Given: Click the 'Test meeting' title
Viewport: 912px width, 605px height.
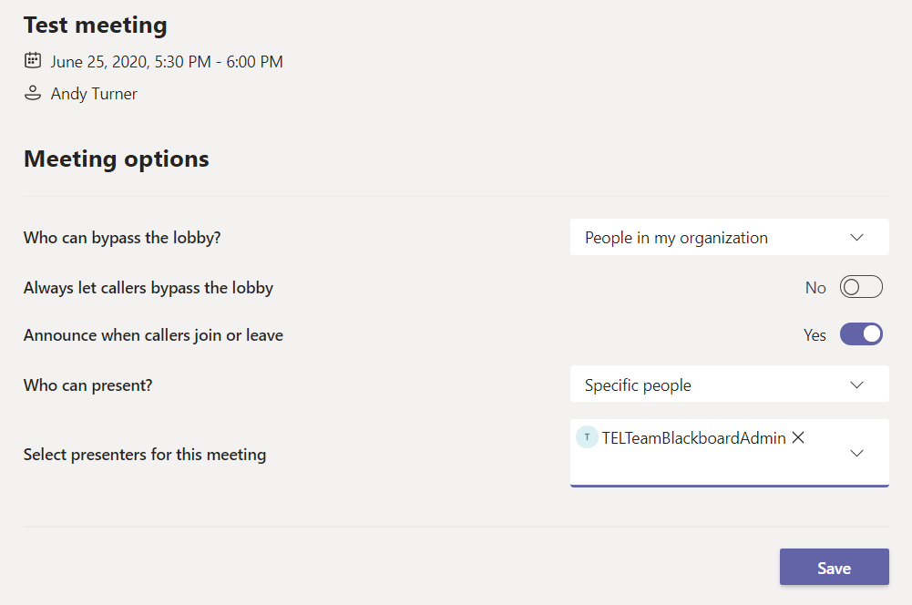Looking at the screenshot, I should [x=96, y=25].
